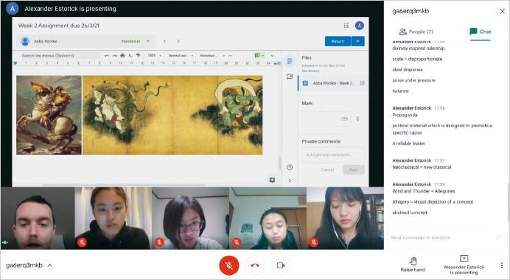510x280 pixels.
Task: Switch to the People (7) tab
Action: [x=416, y=32]
